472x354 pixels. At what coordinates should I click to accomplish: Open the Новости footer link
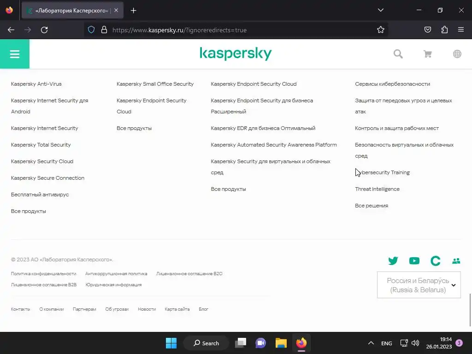147,309
